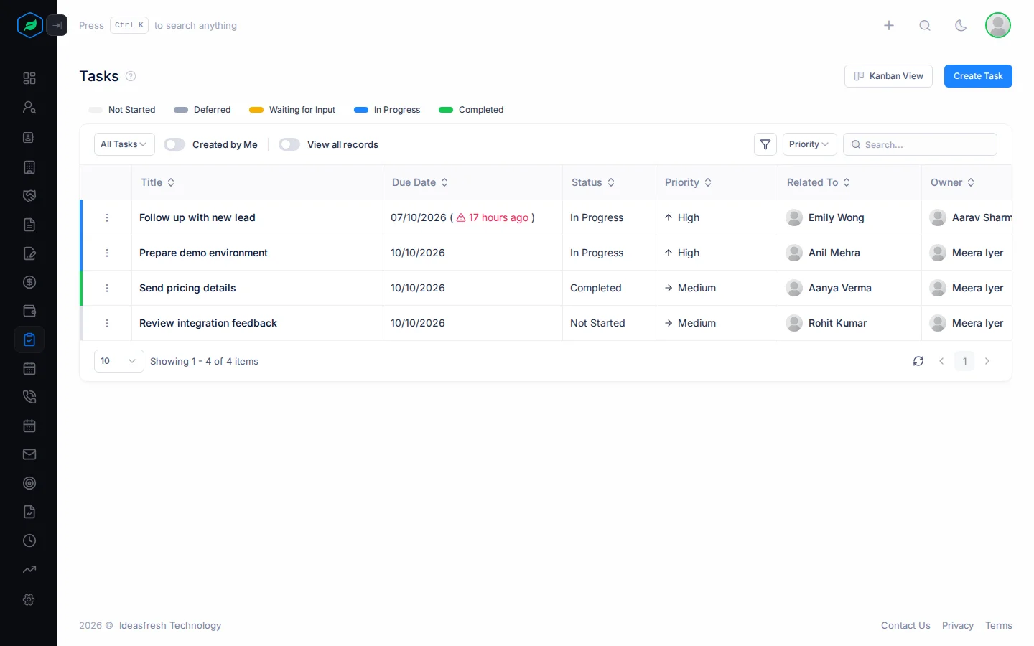Image resolution: width=1034 pixels, height=646 pixels.
Task: Click the task Search input field
Action: 920,144
